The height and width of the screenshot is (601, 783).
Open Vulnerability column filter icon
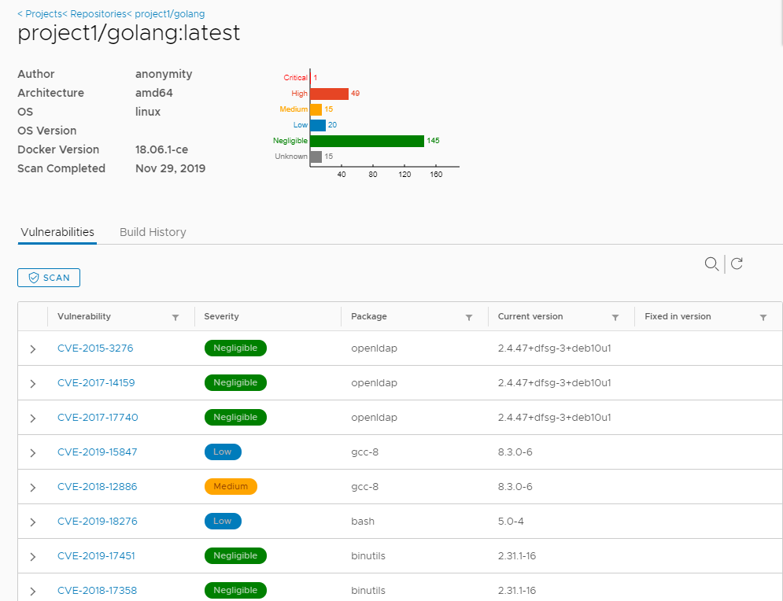tap(175, 317)
